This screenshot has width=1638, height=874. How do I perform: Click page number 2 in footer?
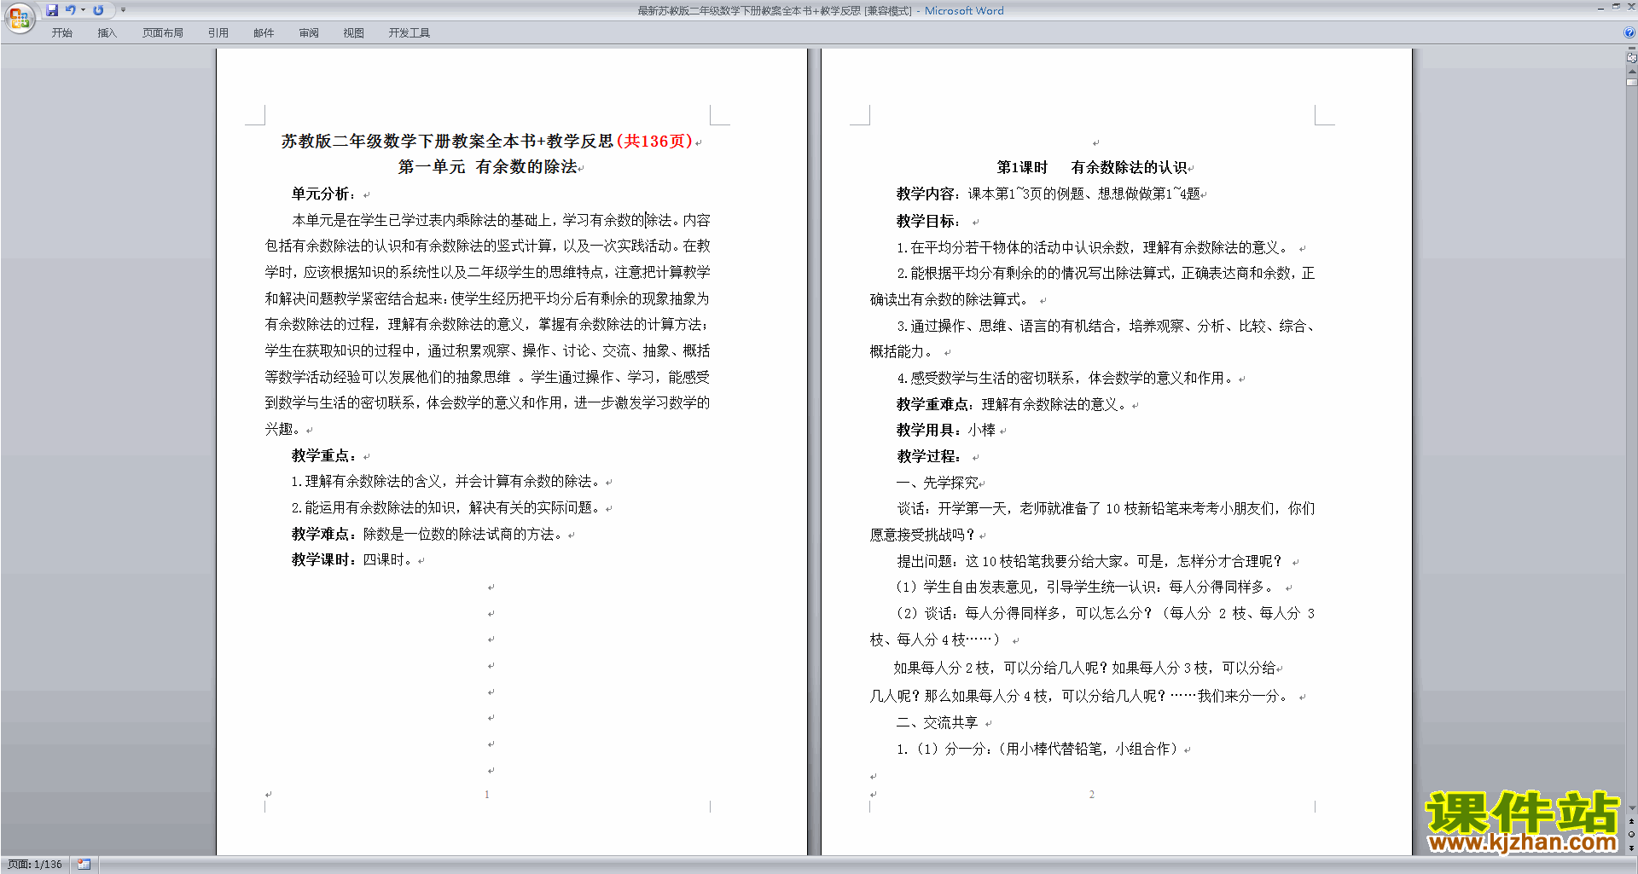click(x=1091, y=795)
